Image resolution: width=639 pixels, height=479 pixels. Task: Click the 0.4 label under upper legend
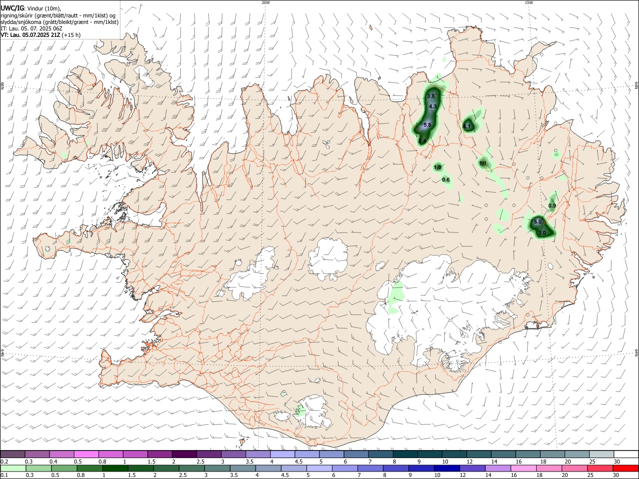coord(53,462)
